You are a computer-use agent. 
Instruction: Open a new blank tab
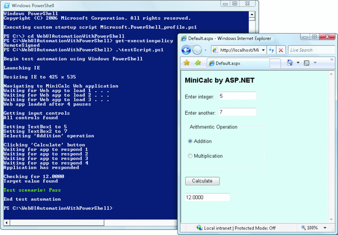275,63
